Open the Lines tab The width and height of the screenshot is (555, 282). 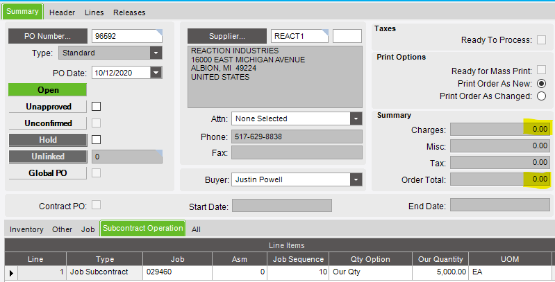(94, 12)
